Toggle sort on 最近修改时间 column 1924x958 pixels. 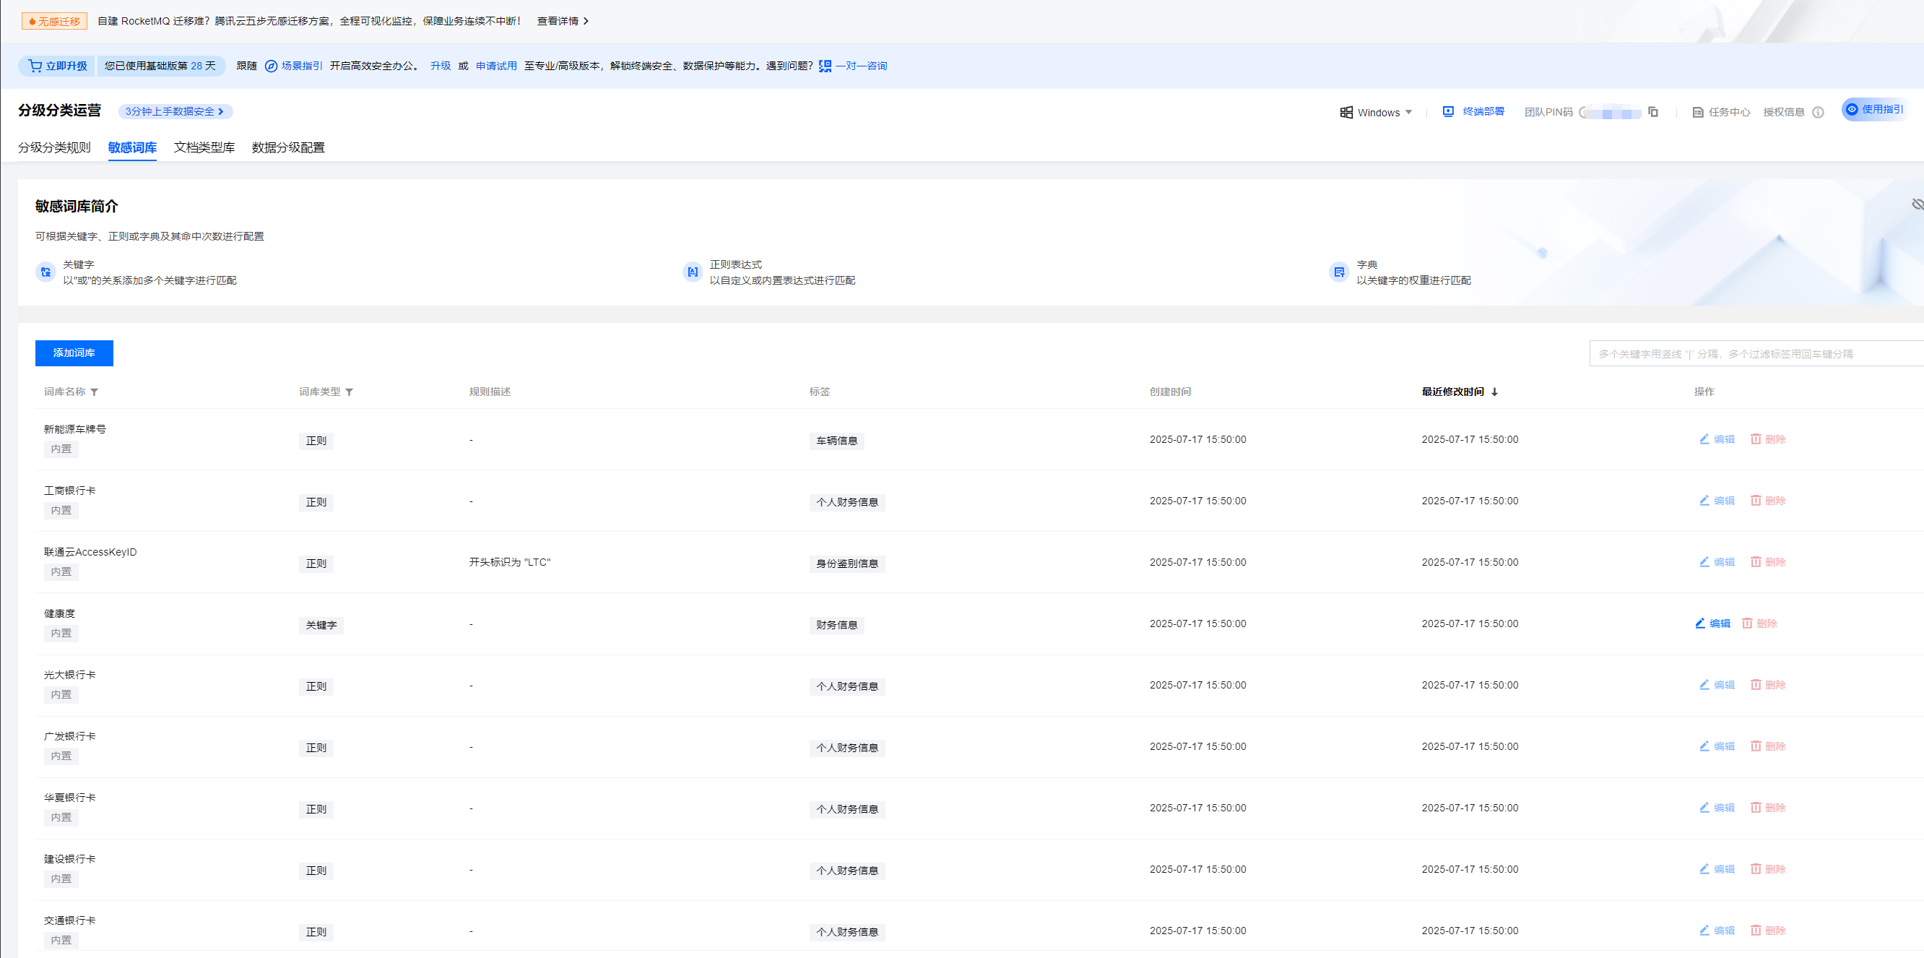(1494, 392)
